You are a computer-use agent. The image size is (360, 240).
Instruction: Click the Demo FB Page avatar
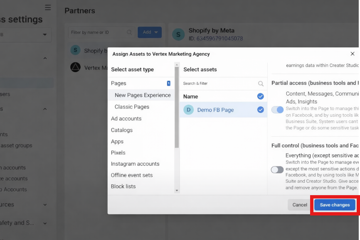pos(188,110)
